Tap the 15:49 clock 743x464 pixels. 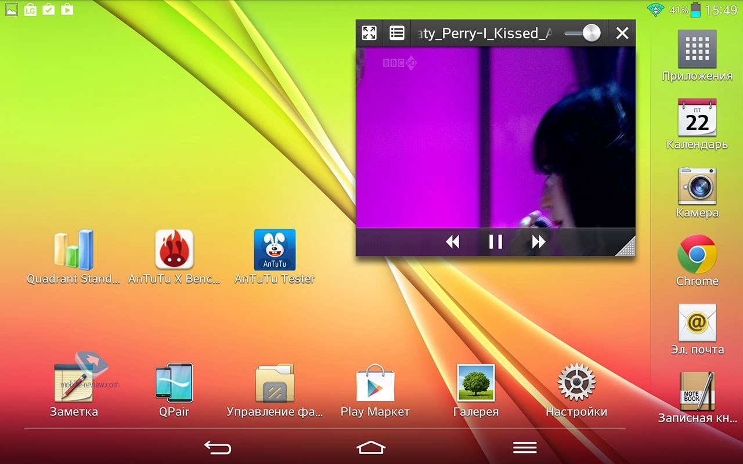point(722,10)
